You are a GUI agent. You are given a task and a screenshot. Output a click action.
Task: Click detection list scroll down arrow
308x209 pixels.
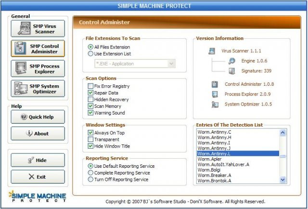coord(282,179)
